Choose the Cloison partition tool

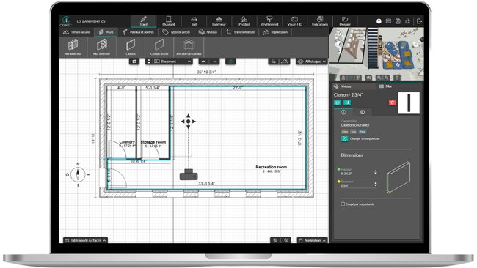(x=131, y=47)
